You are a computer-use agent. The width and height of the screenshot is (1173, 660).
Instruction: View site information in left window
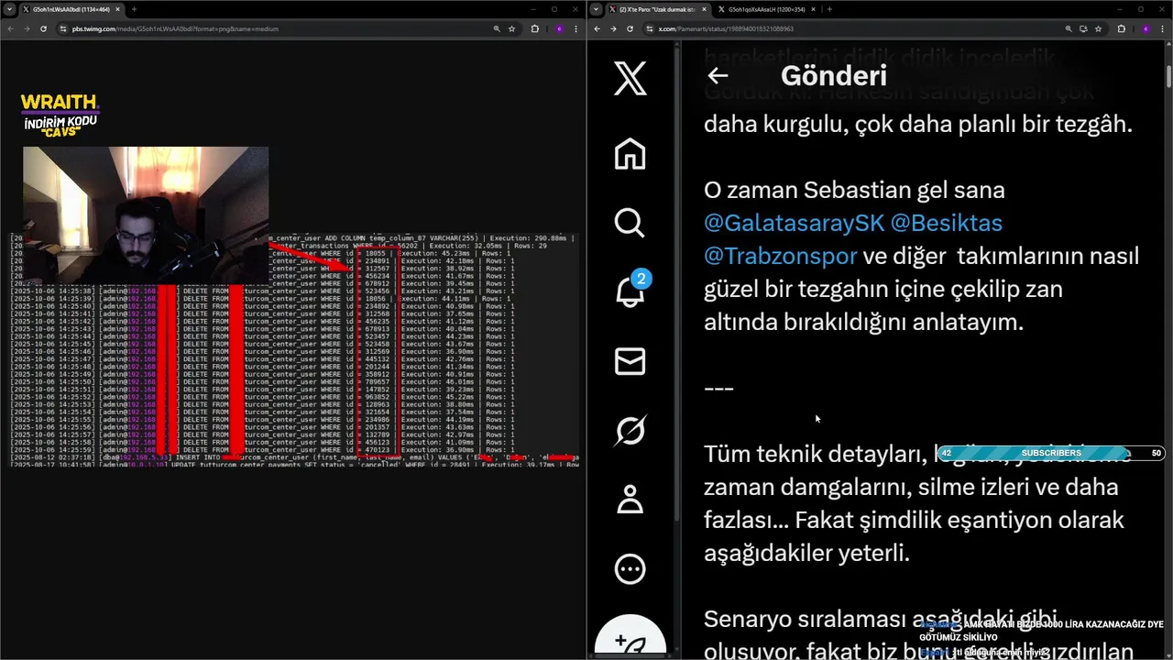coord(63,28)
